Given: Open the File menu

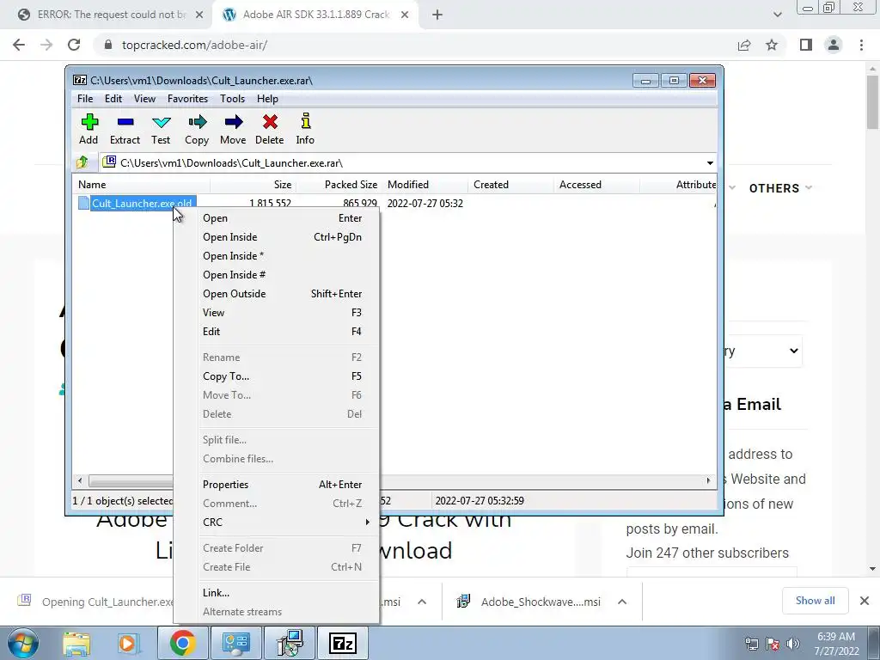Looking at the screenshot, I should [x=85, y=99].
